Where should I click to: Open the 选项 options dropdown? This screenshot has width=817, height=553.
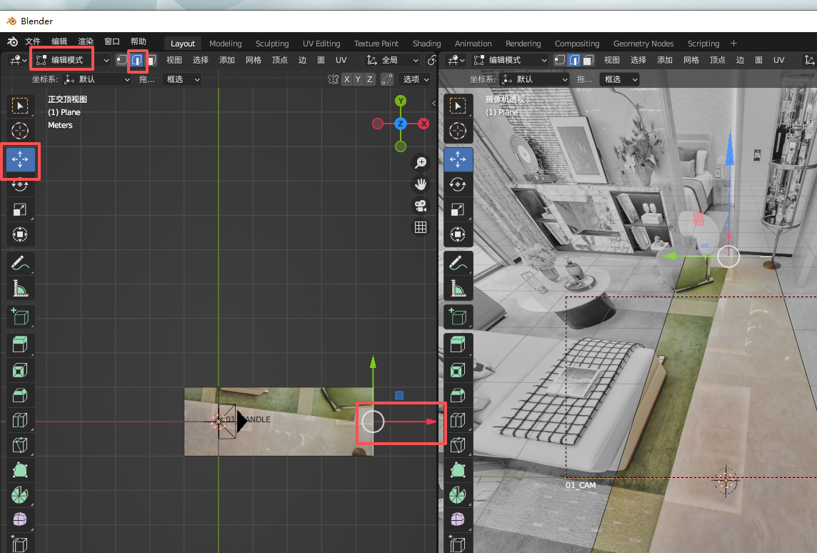tap(414, 79)
